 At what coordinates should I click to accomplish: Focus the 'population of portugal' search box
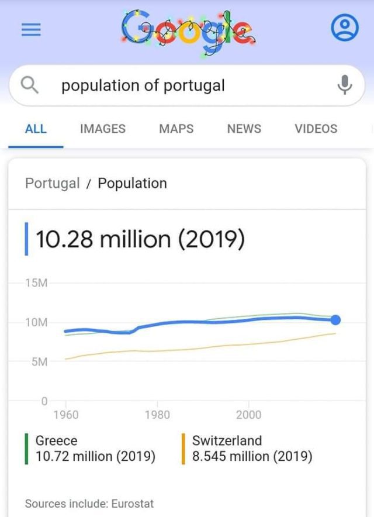pyautogui.click(x=175, y=86)
